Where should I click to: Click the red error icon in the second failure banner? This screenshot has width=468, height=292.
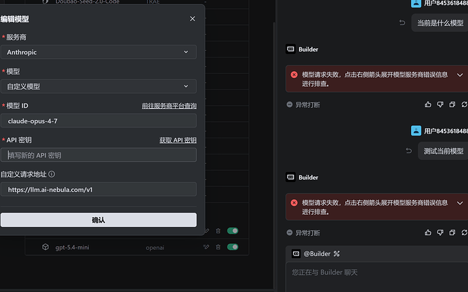tap(294, 203)
